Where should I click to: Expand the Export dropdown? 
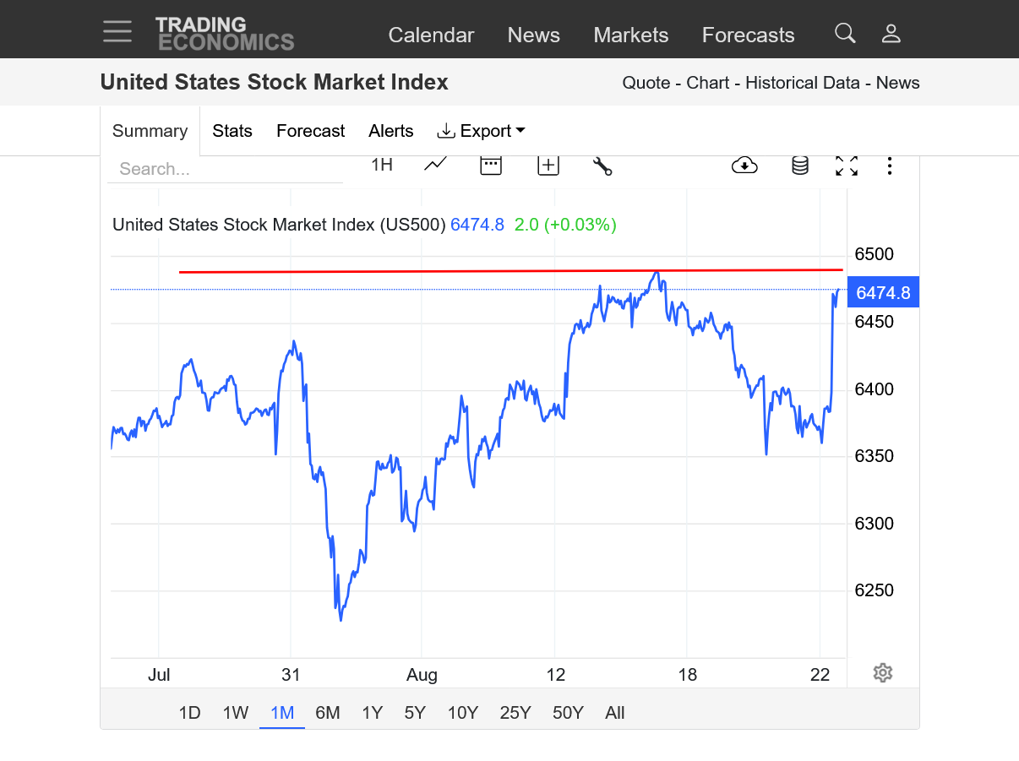tap(481, 131)
